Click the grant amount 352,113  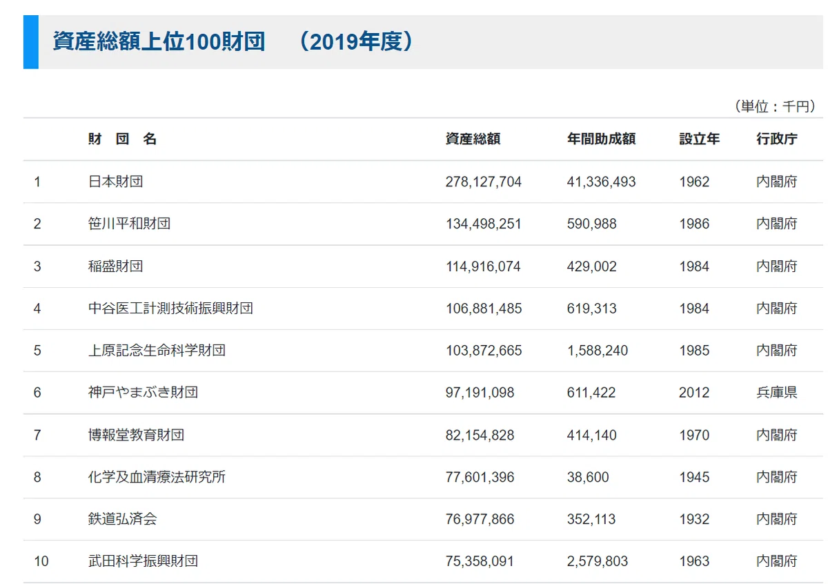(x=592, y=519)
